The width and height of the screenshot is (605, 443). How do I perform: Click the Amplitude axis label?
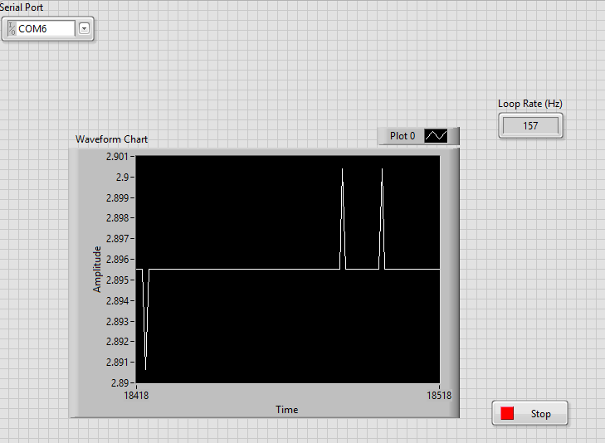pyautogui.click(x=97, y=269)
